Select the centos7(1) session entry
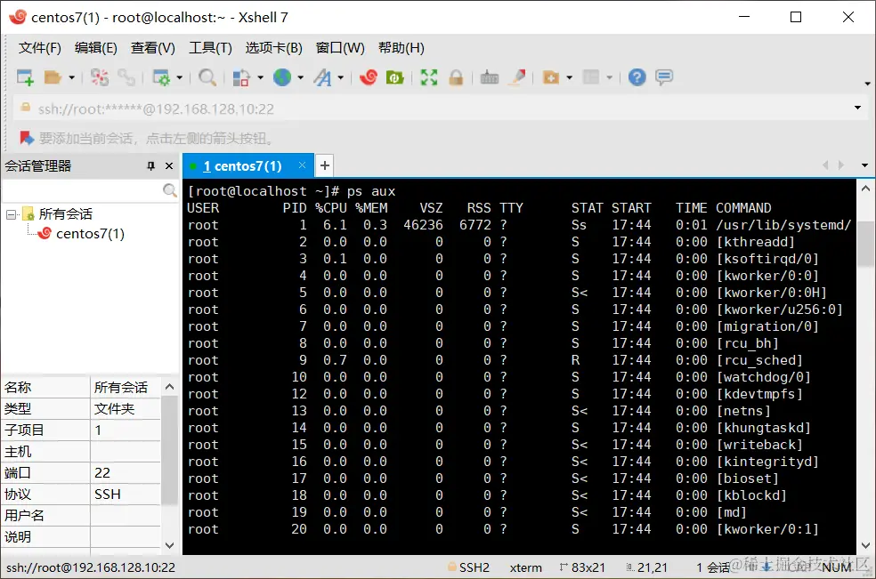 pyautogui.click(x=90, y=233)
